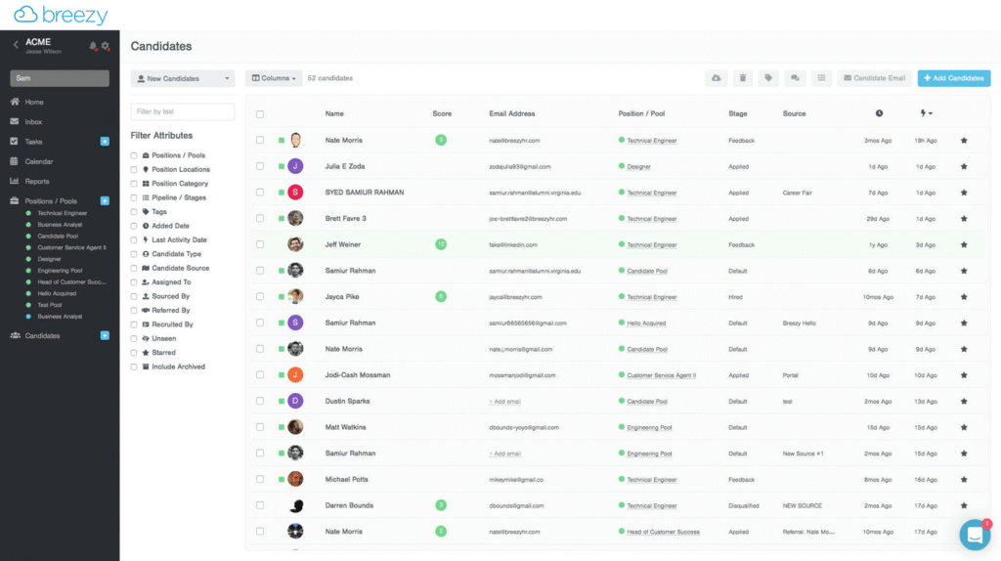Open the Columns dropdown
1001x561 pixels.
pos(274,78)
